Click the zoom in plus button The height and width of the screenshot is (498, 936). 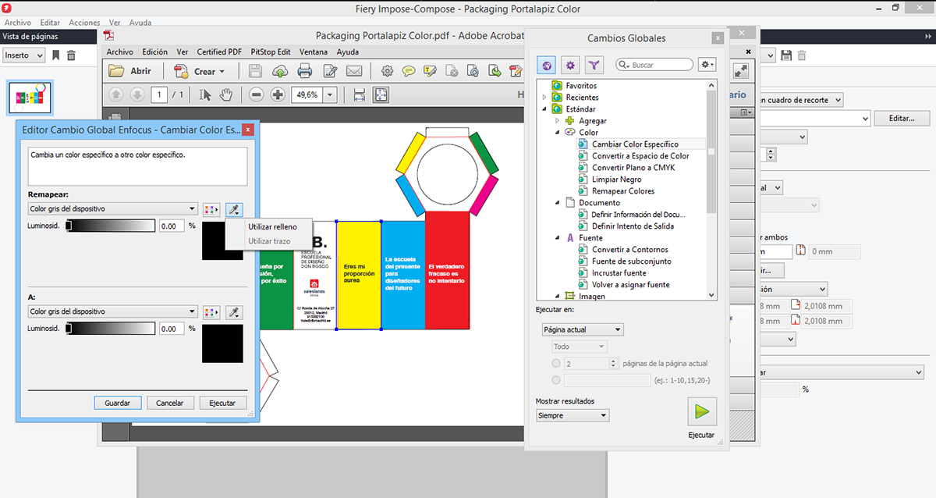tap(278, 94)
